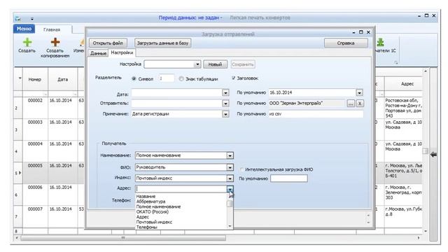448x252 pixels.
Task: Switch to the Настройки tab
Action: pos(122,52)
